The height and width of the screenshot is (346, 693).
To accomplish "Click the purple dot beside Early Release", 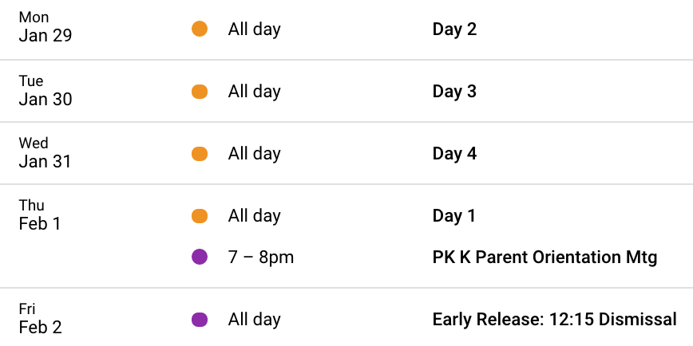I will 200,320.
